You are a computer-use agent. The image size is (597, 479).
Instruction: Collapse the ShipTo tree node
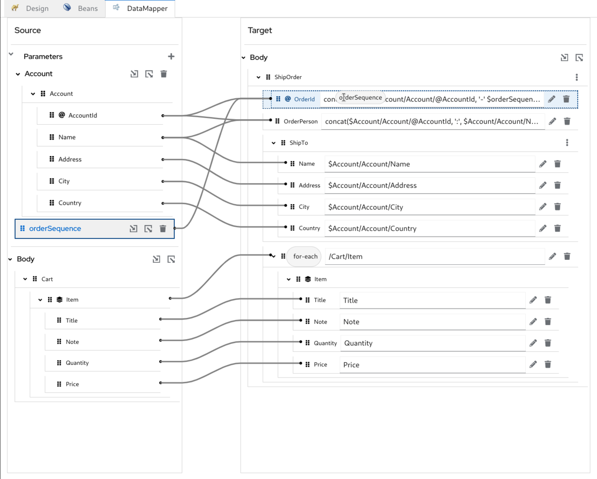tap(273, 143)
